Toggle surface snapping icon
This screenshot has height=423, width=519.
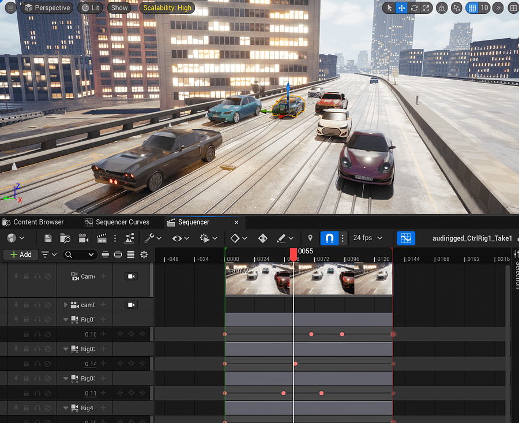[457, 8]
